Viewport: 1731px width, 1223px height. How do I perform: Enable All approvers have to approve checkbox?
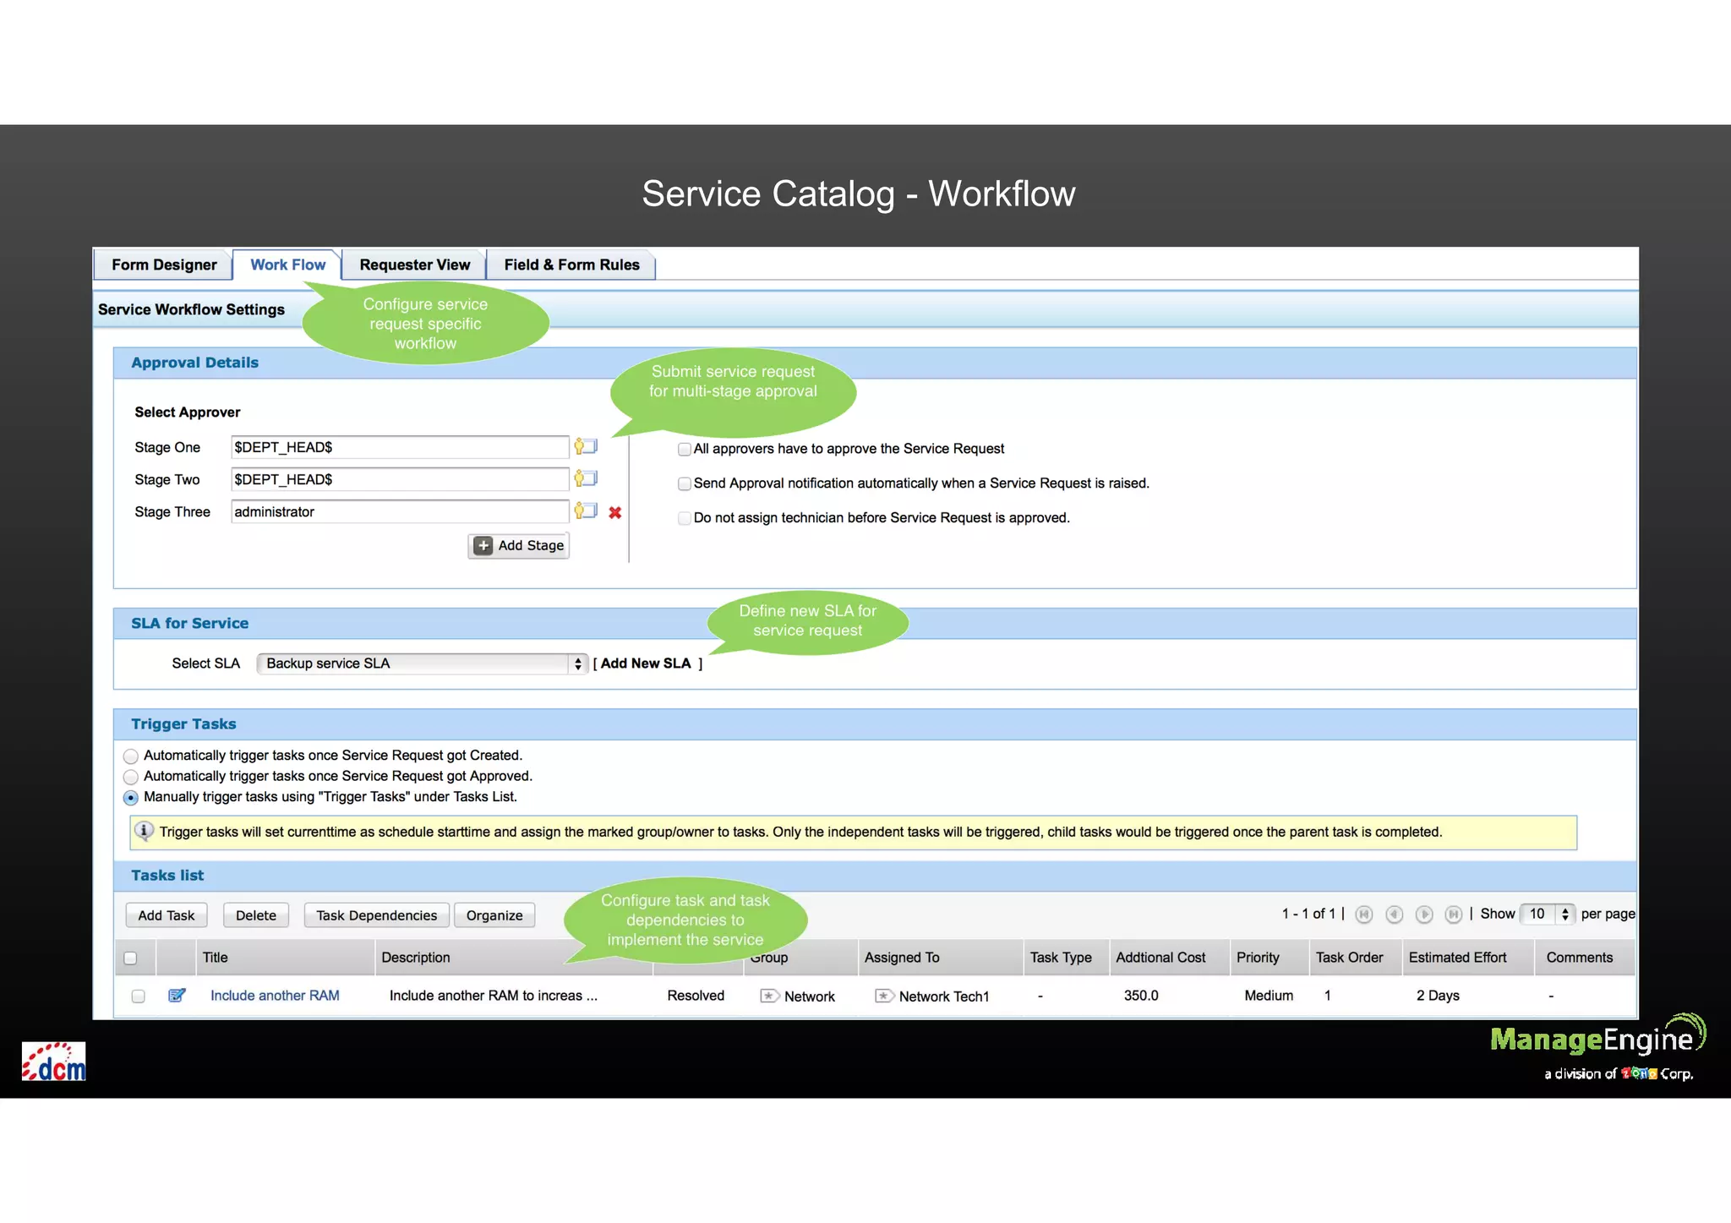[x=685, y=449]
